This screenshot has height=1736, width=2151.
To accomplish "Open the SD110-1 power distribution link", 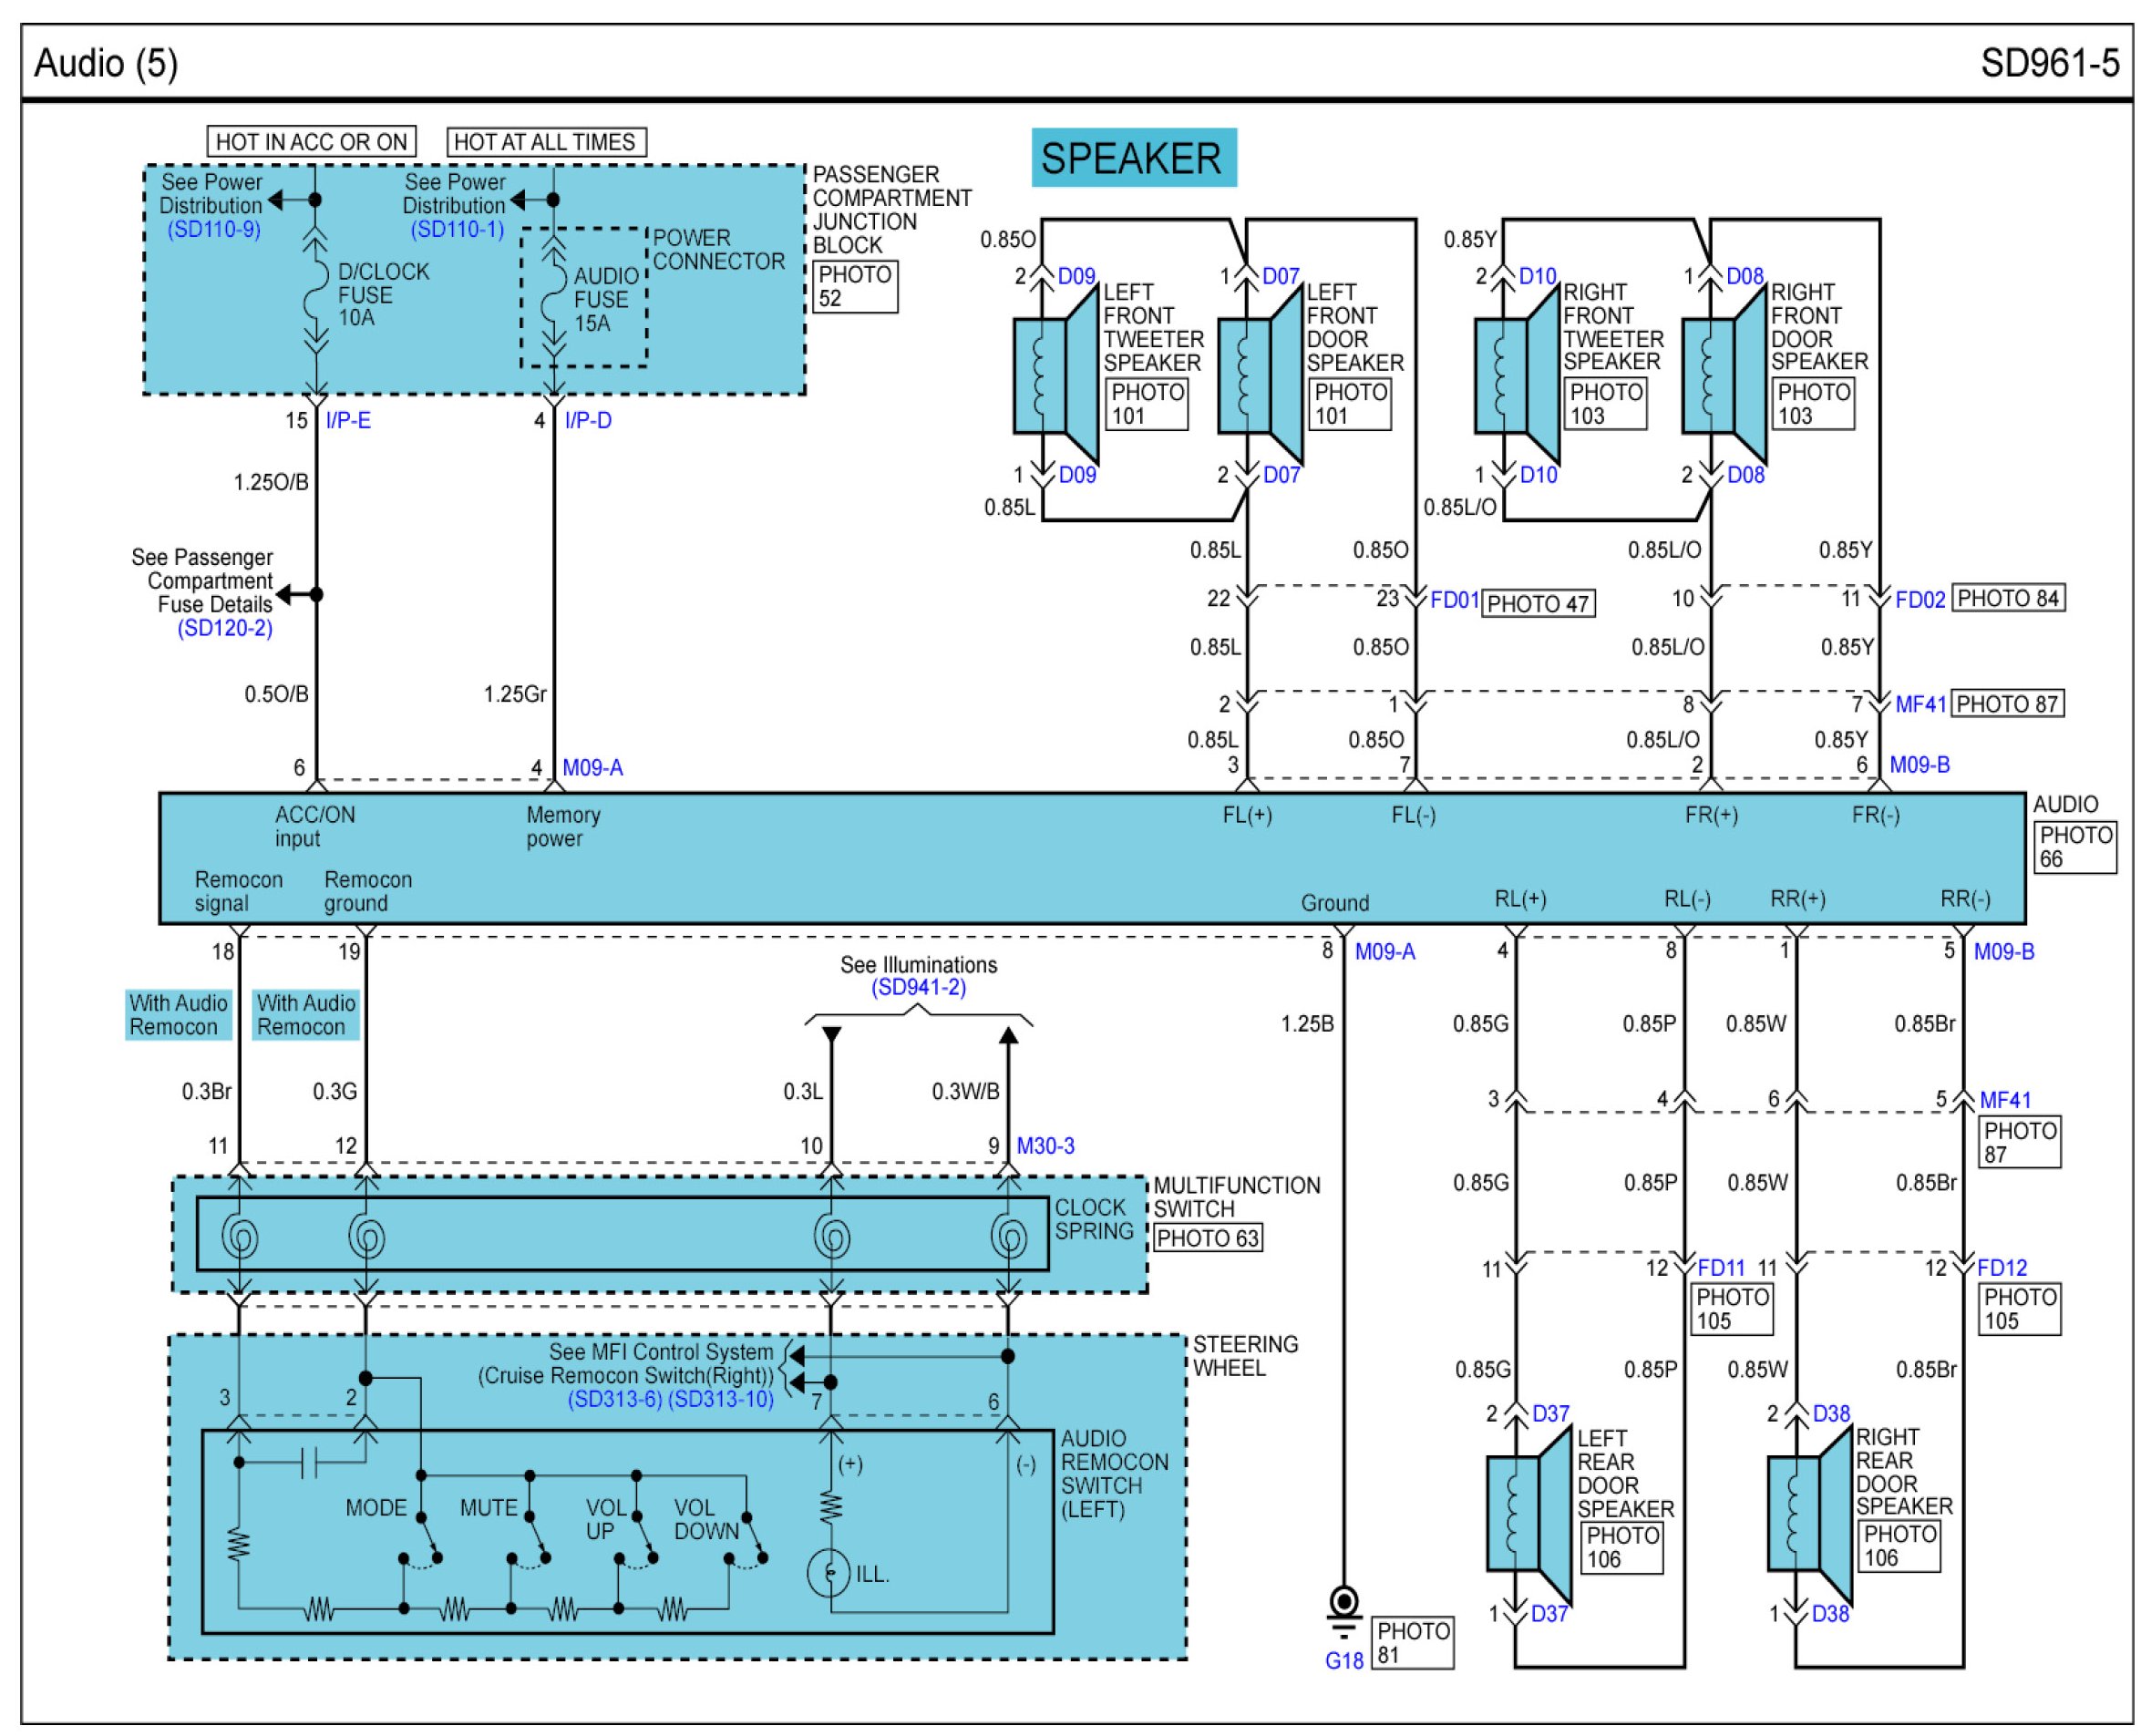I will pos(457,229).
